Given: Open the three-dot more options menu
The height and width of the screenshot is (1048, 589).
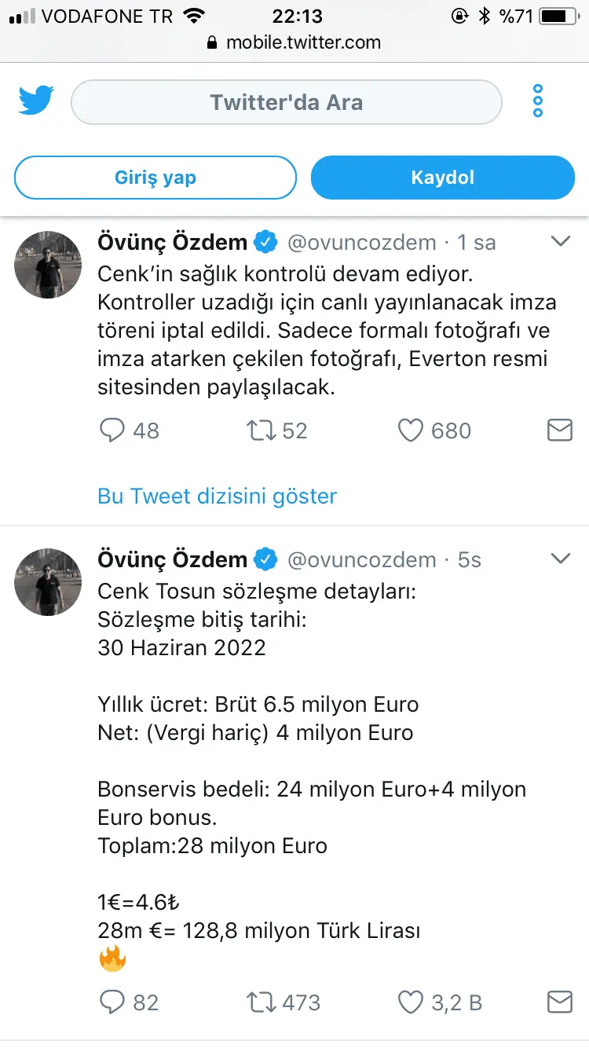Looking at the screenshot, I should 538,101.
